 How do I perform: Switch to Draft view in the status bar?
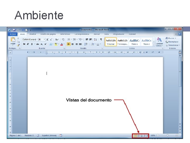tap(147, 136)
